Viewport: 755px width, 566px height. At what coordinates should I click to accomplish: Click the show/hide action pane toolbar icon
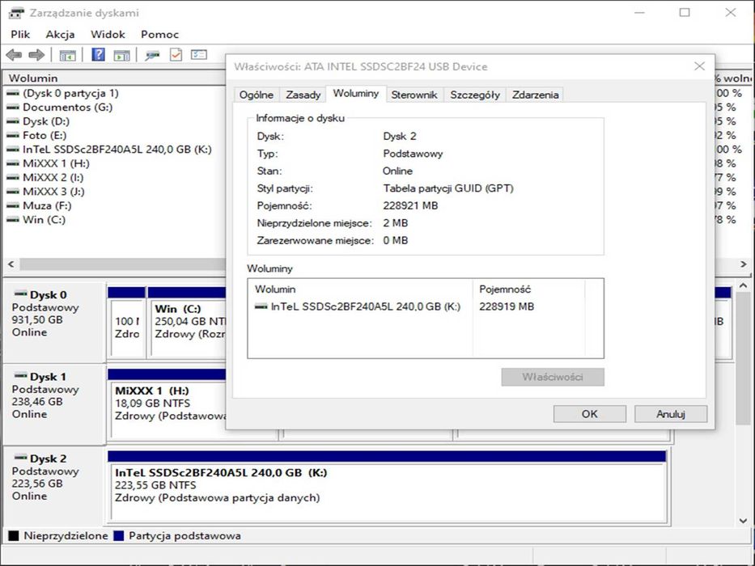point(121,55)
